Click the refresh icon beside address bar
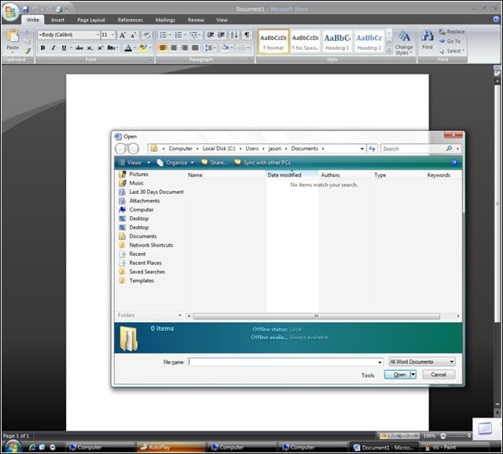Screen dimensions: 503x454 [x=372, y=148]
